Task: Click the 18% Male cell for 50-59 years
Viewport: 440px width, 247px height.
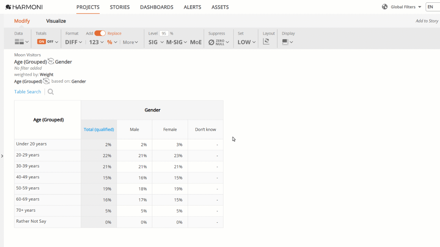Action: pyautogui.click(x=134, y=189)
